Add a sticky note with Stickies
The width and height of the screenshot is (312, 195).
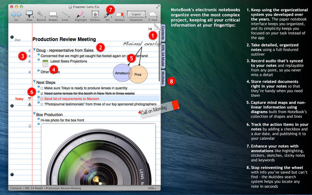120,14
